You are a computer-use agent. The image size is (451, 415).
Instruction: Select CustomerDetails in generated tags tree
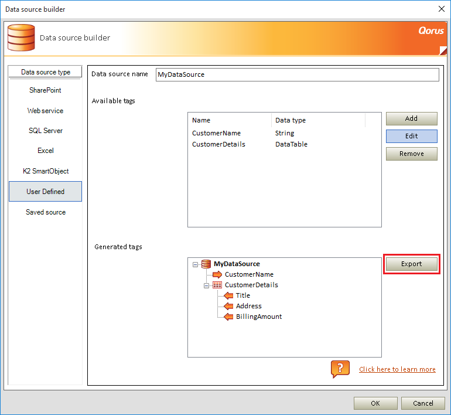[x=251, y=285]
